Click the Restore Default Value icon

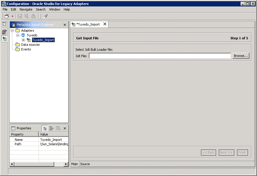point(58,128)
